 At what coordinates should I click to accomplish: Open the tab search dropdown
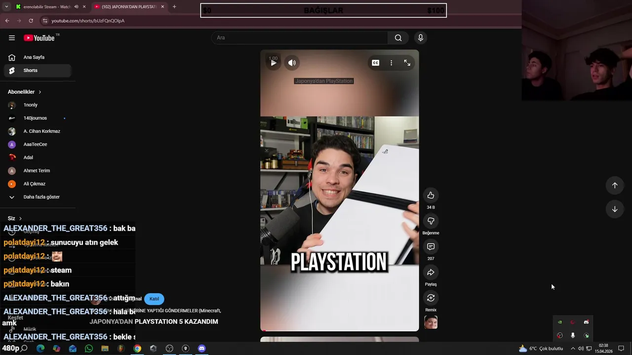click(x=6, y=7)
